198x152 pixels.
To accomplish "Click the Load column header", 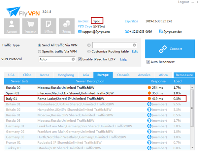I will click(x=178, y=81).
